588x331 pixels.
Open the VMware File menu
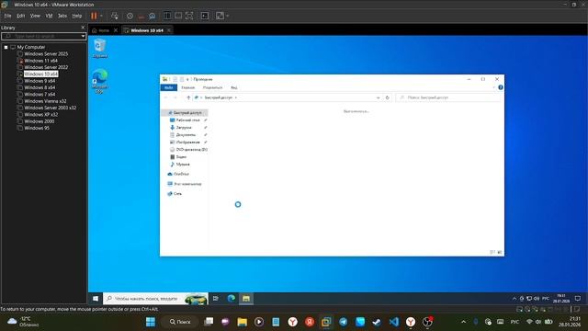[8, 16]
